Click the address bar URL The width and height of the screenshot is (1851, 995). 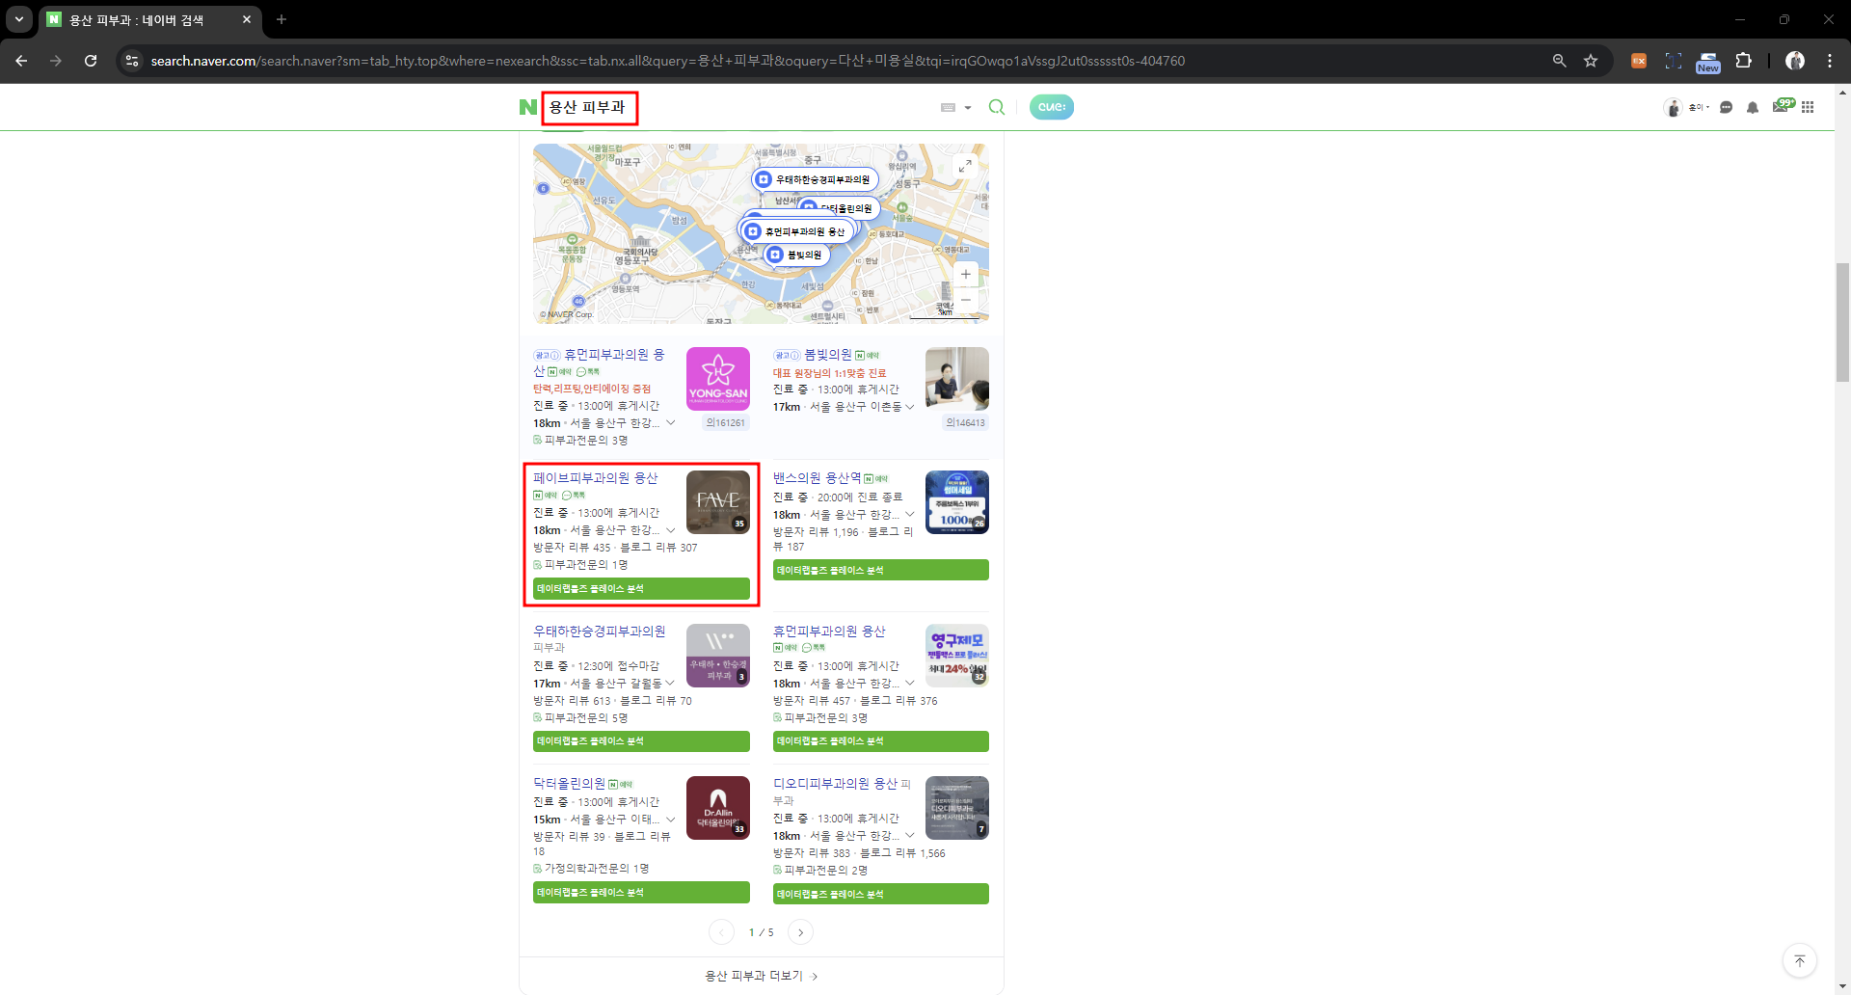[x=668, y=61]
